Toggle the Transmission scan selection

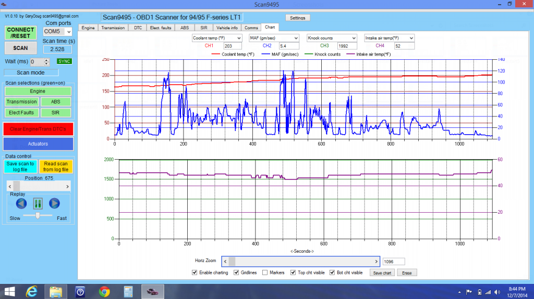click(21, 101)
